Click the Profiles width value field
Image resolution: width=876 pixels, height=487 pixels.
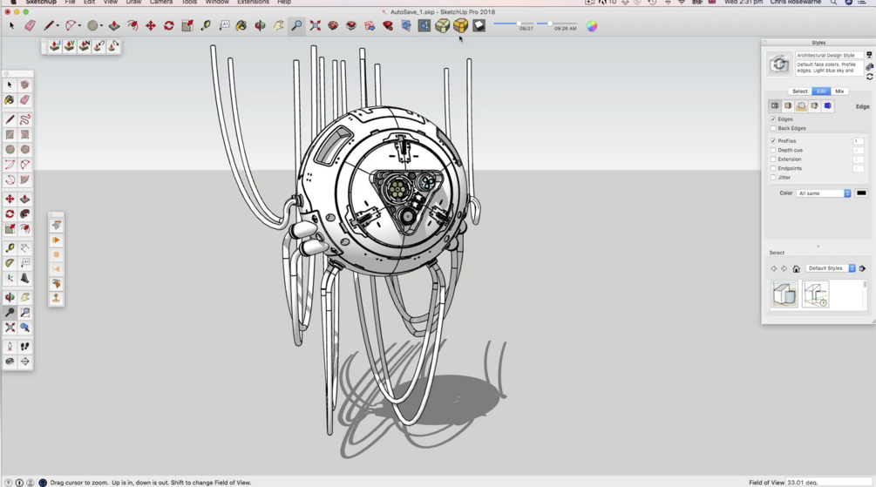pyautogui.click(x=858, y=141)
